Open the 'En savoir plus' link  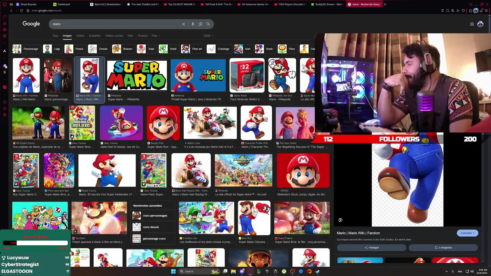coord(403,240)
